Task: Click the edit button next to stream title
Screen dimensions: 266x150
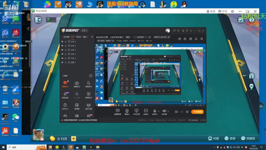Action: pyautogui.click(x=128, y=37)
